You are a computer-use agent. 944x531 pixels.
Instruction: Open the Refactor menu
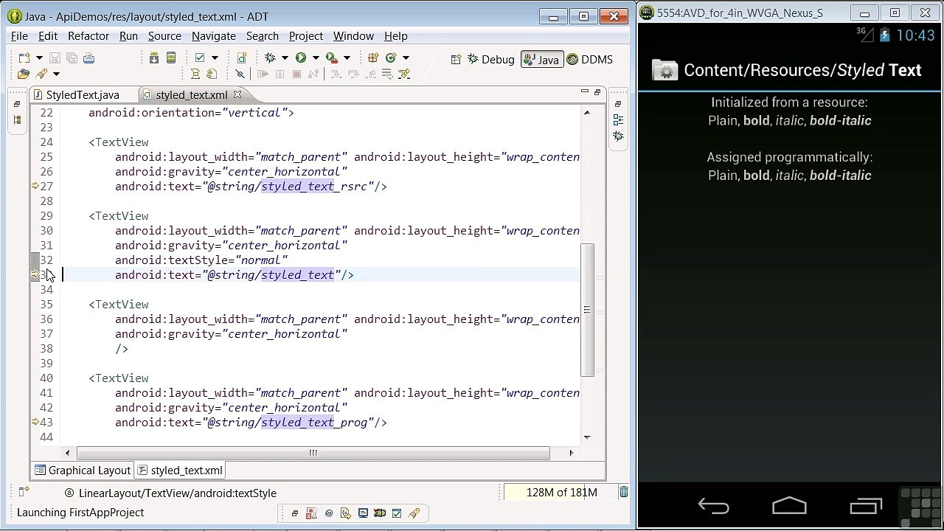pos(88,36)
